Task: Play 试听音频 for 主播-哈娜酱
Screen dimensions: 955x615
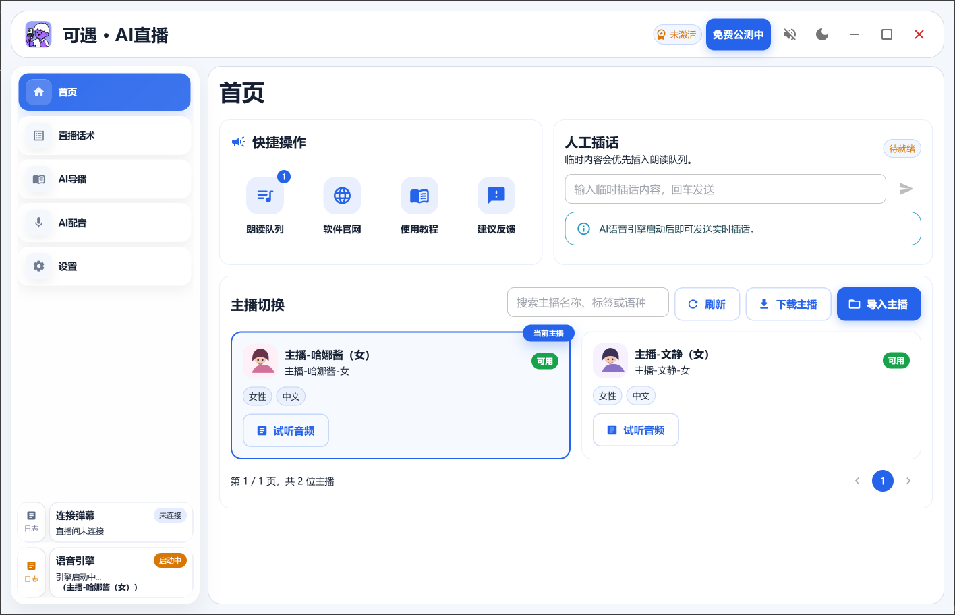Action: 286,430
